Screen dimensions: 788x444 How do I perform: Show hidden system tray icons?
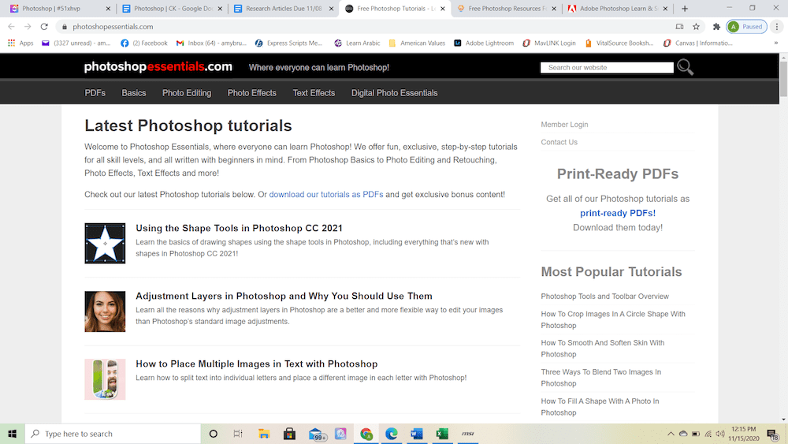coord(671,434)
